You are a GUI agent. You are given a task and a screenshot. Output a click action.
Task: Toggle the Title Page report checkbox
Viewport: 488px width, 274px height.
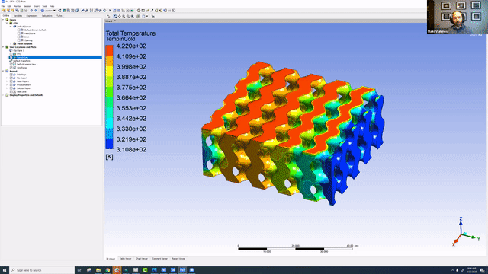pyautogui.click(x=11, y=75)
